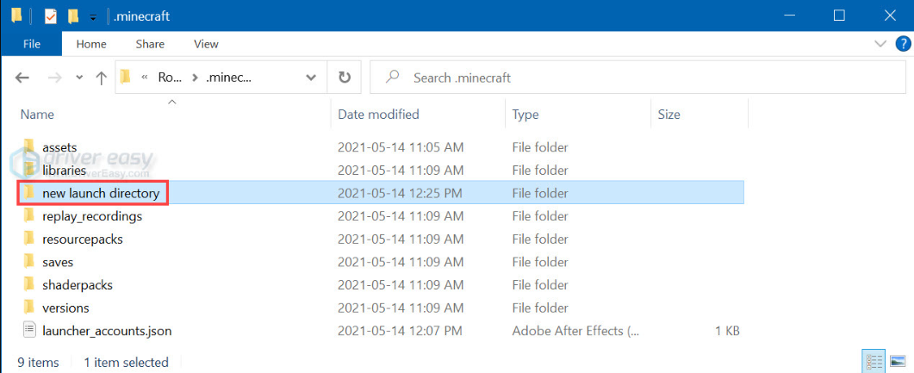
Task: Open the File ribbon tab
Action: tap(31, 44)
